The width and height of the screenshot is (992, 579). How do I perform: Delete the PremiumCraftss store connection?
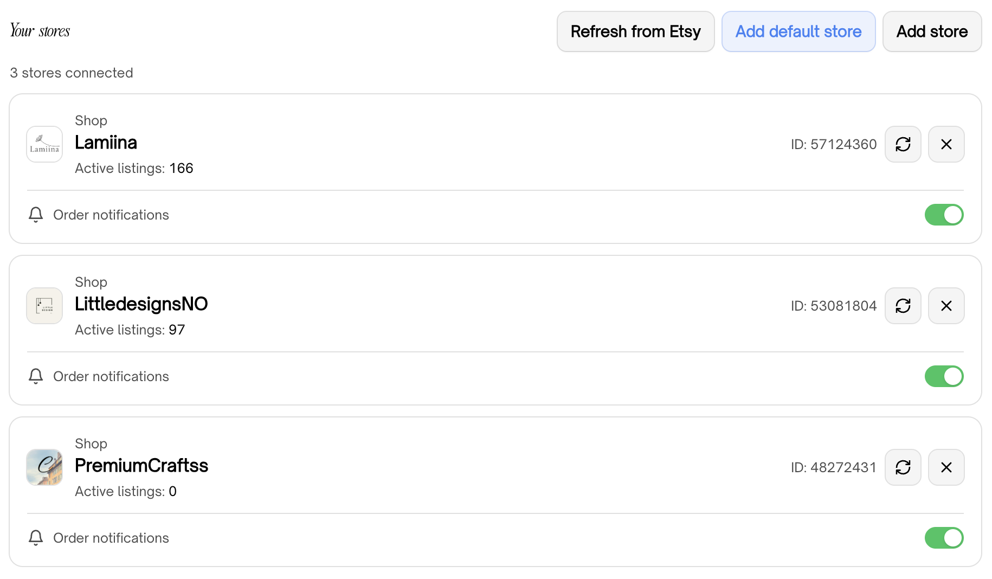click(946, 467)
